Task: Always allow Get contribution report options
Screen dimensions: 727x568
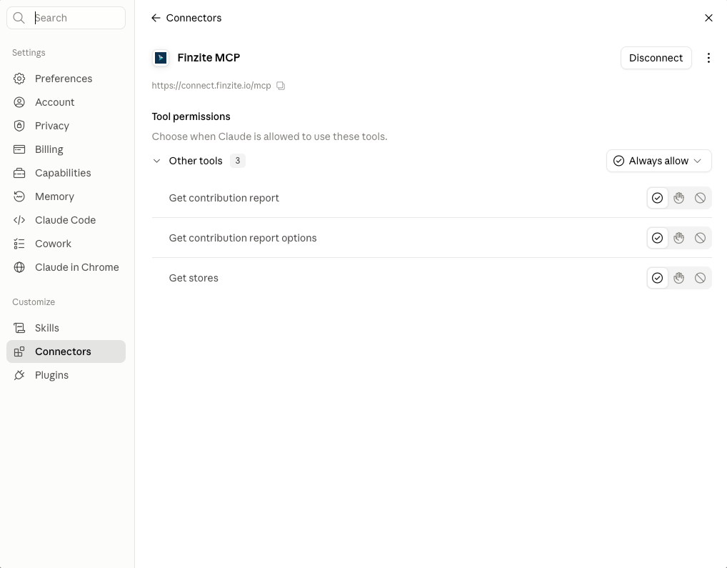Action: [x=657, y=238]
